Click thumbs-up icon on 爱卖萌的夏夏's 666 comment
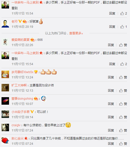The image size is (130, 147). [x=121, y=45]
